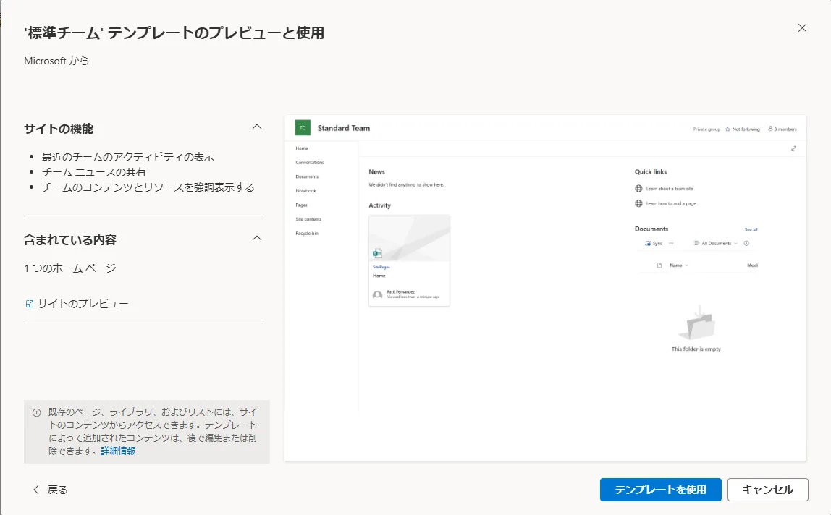This screenshot has height=515, width=831.
Task: Click the Microsoft から publisher text
Action: 56,61
